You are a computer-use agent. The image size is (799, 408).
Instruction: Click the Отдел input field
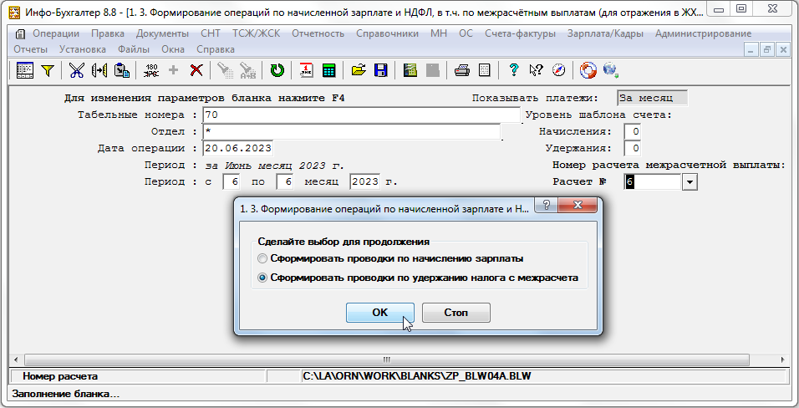[352, 131]
